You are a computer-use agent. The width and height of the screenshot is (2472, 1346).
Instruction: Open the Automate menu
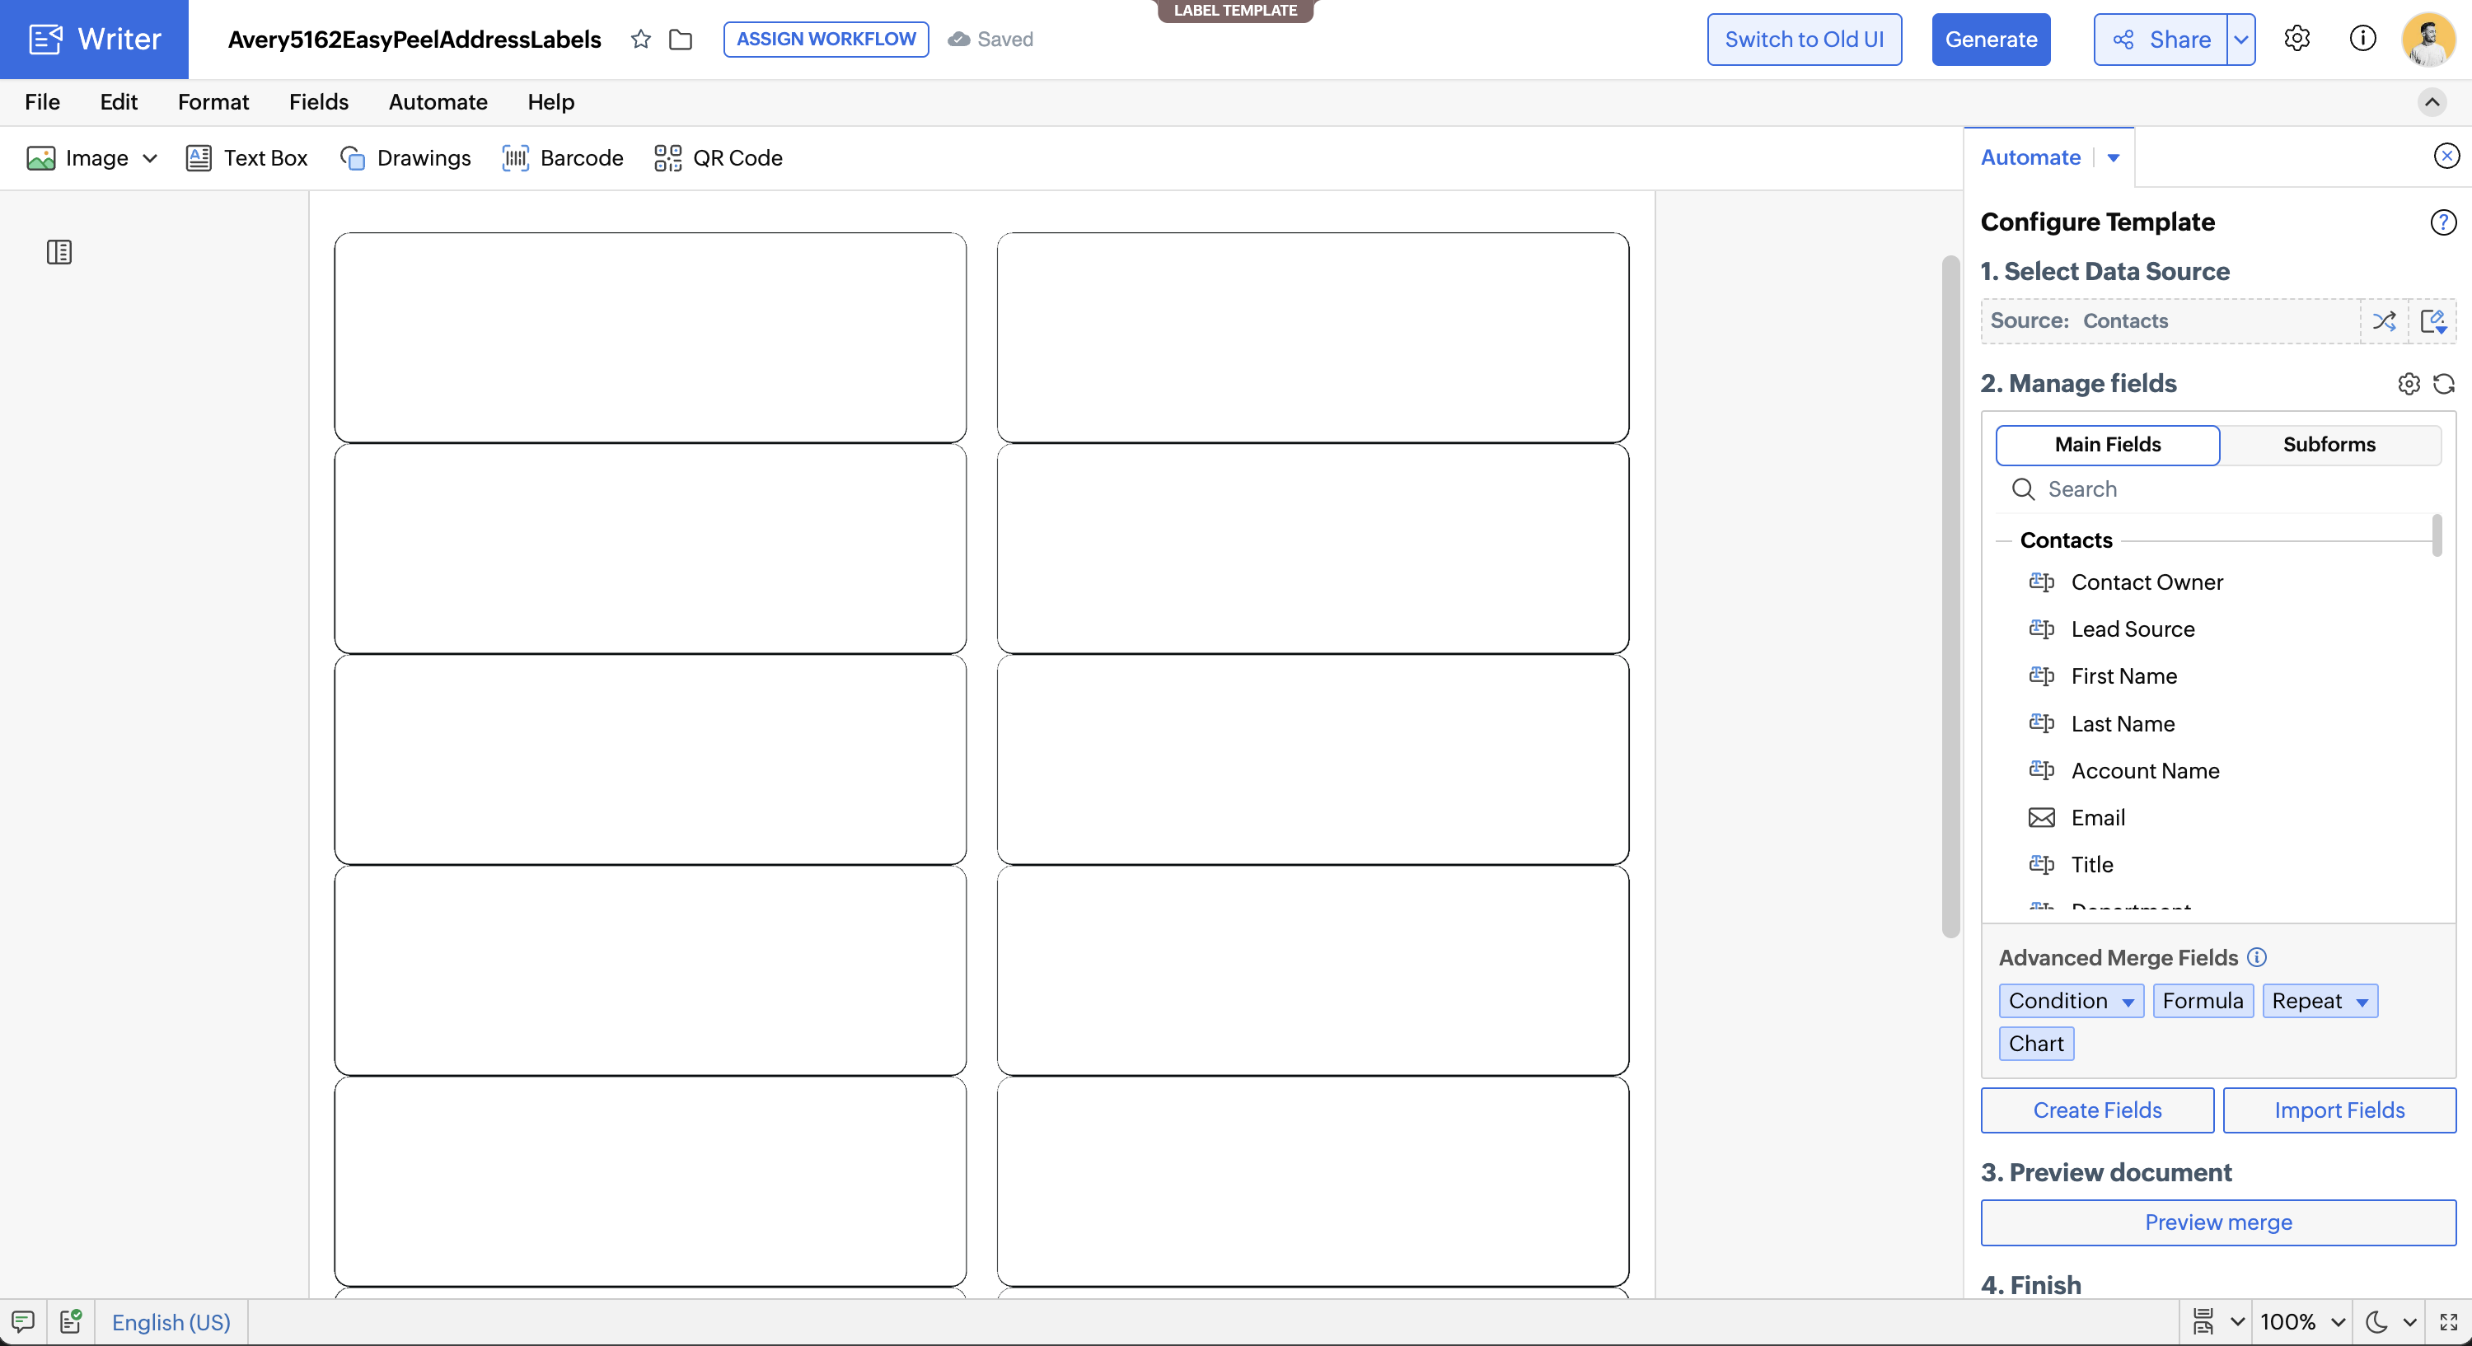[438, 101]
